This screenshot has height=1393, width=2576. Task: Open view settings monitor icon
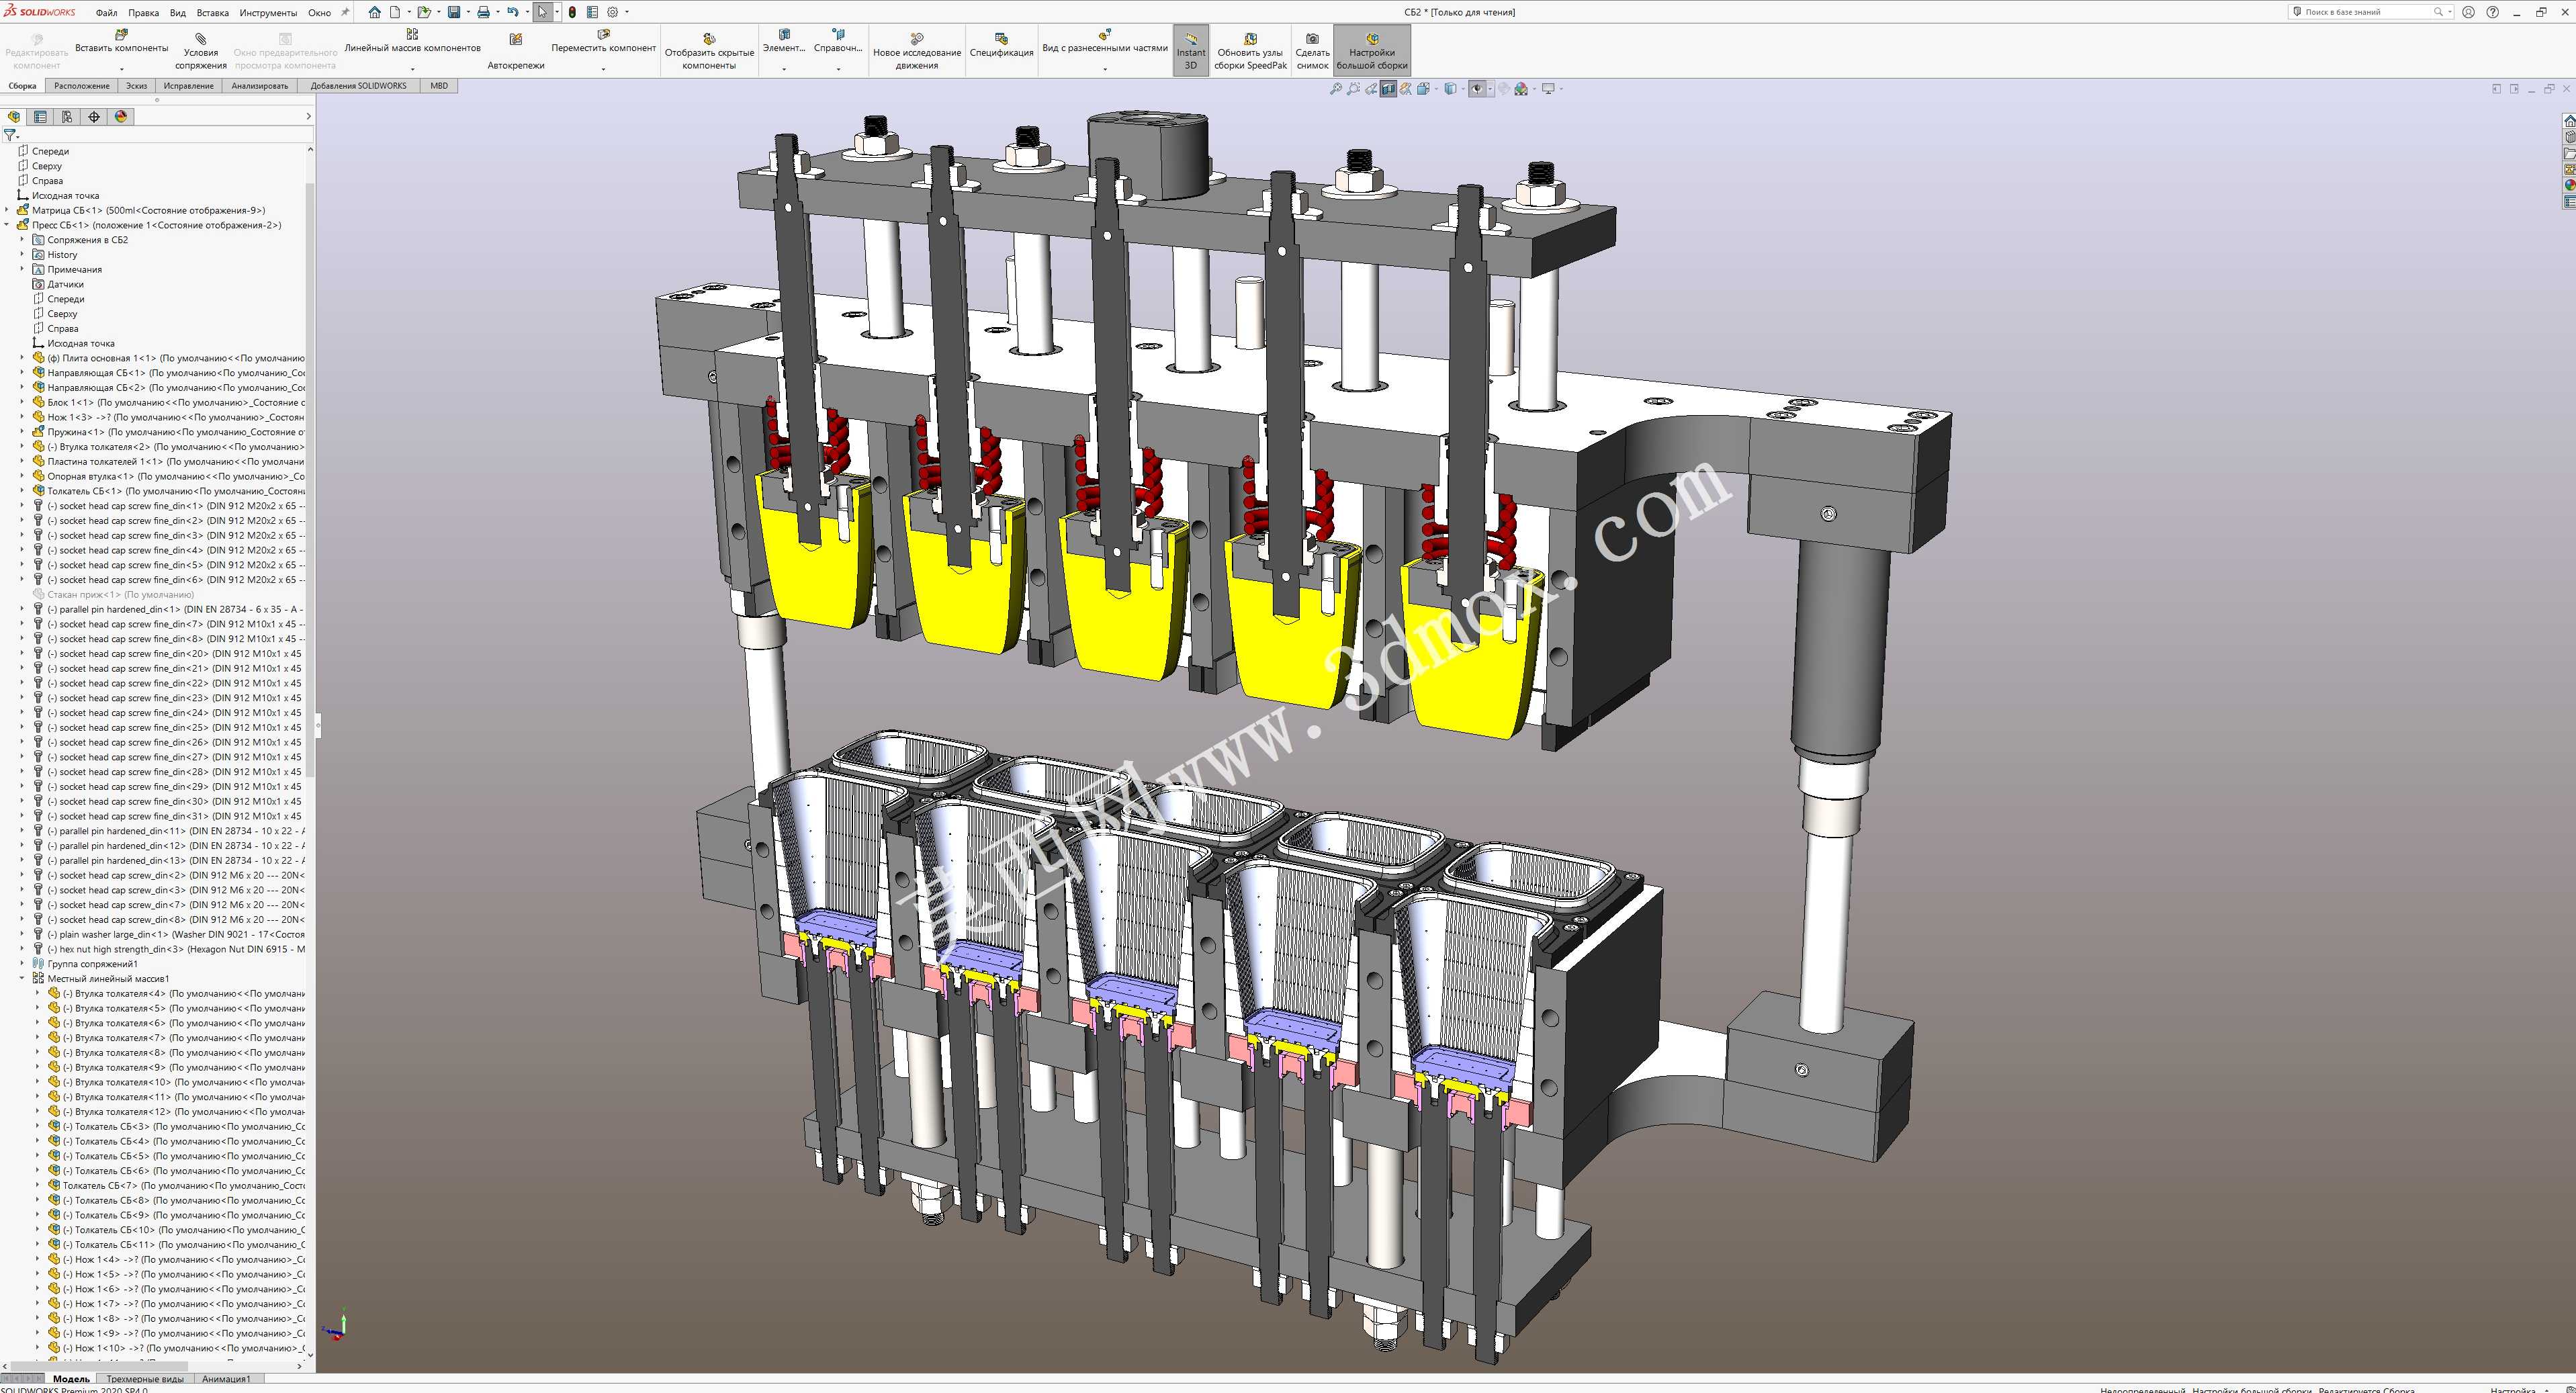coord(1548,89)
